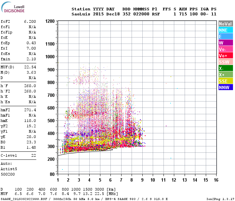This screenshot has height=201, width=235.
Task: Click the fmin value 2.10
Action: 31,59
